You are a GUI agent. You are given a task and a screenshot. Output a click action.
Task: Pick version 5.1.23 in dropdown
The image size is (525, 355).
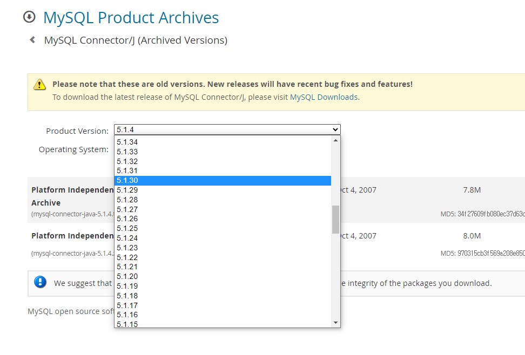223,248
